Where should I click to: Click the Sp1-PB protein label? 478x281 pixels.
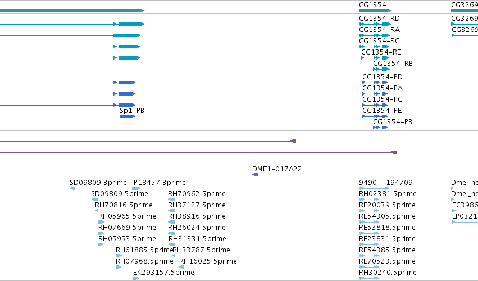pyautogui.click(x=132, y=111)
